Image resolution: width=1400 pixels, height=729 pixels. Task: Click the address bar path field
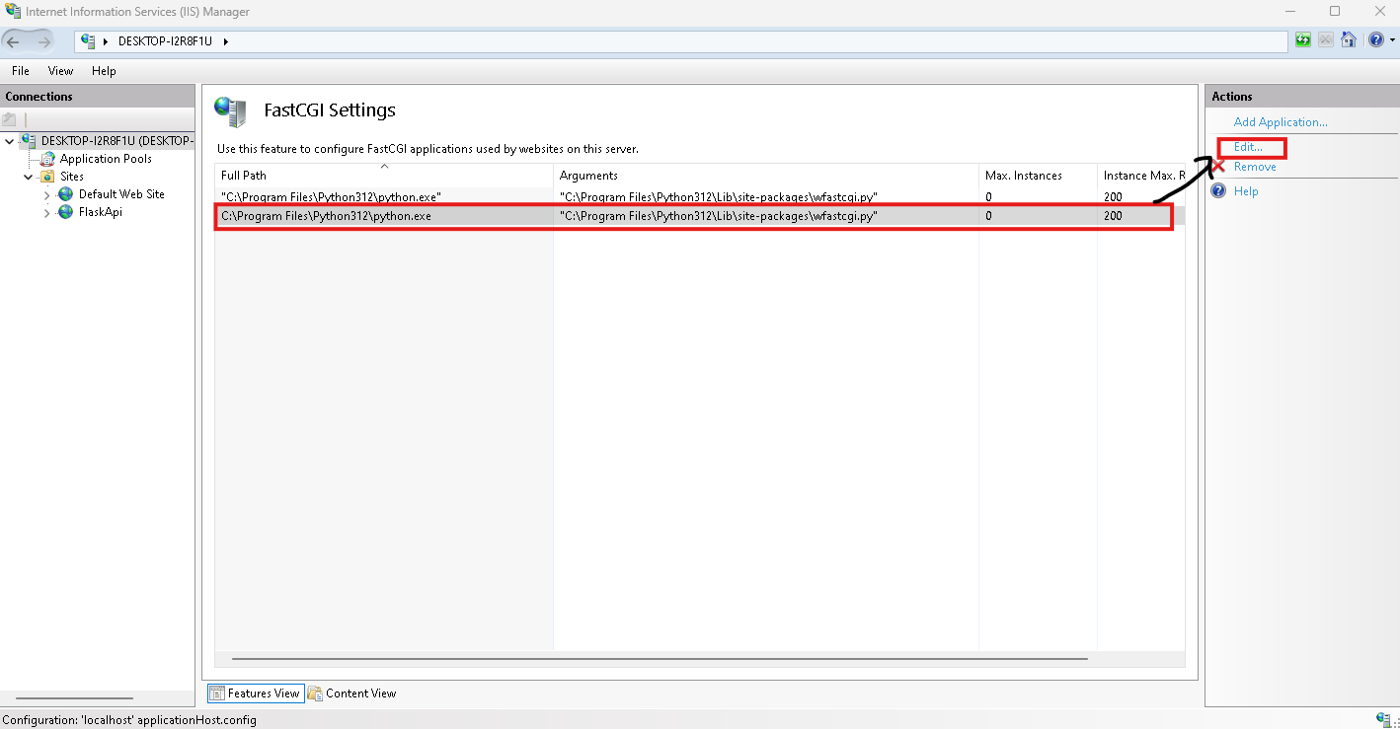[681, 41]
